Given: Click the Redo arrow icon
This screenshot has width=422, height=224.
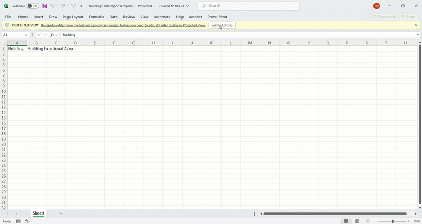Looking at the screenshot, I should pyautogui.click(x=63, y=6).
